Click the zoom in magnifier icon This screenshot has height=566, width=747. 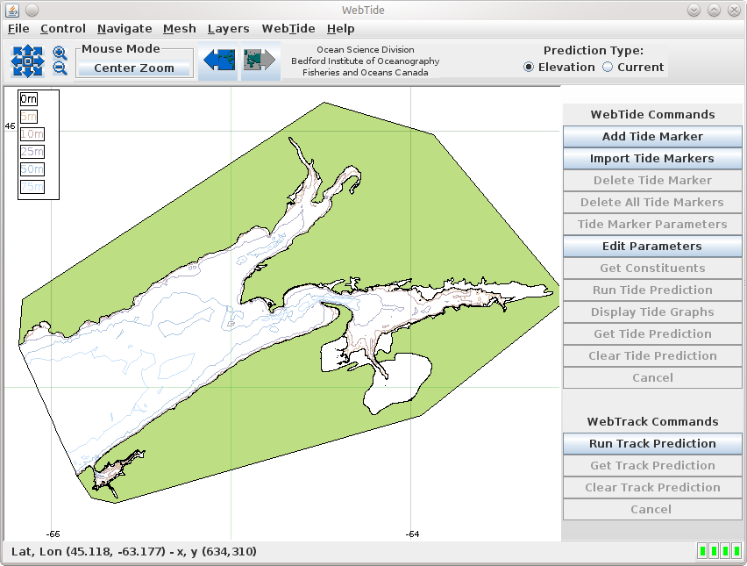[60, 54]
